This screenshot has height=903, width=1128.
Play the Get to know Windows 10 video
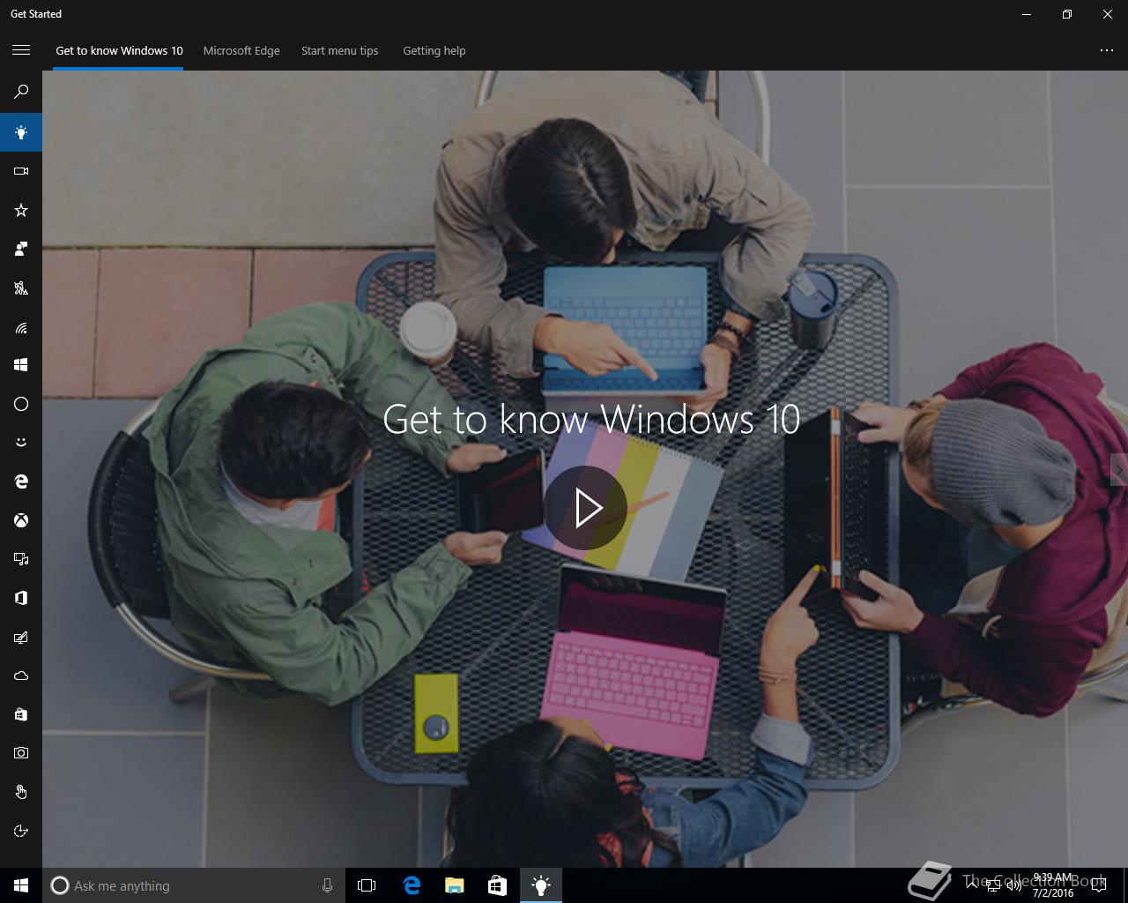click(x=586, y=508)
